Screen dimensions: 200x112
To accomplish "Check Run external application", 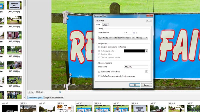I will (99, 72).
